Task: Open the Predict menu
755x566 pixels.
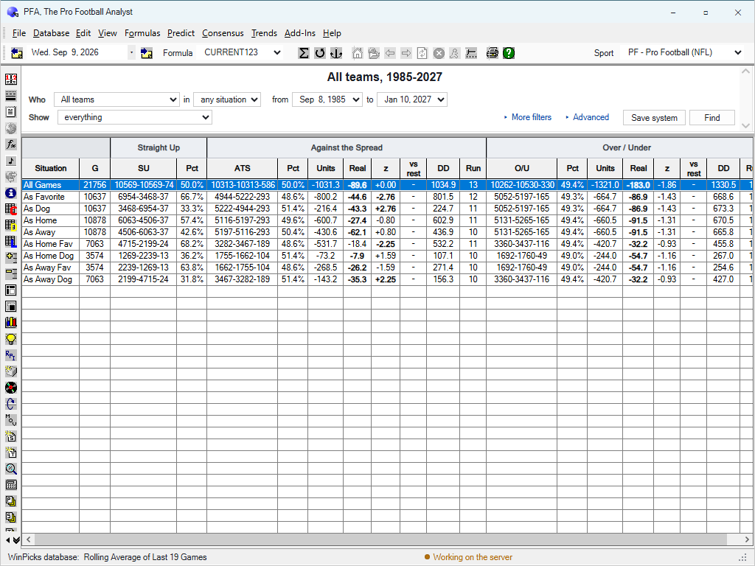Action: coord(181,33)
